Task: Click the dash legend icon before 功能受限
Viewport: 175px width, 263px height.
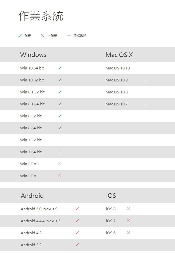Action: [69, 36]
